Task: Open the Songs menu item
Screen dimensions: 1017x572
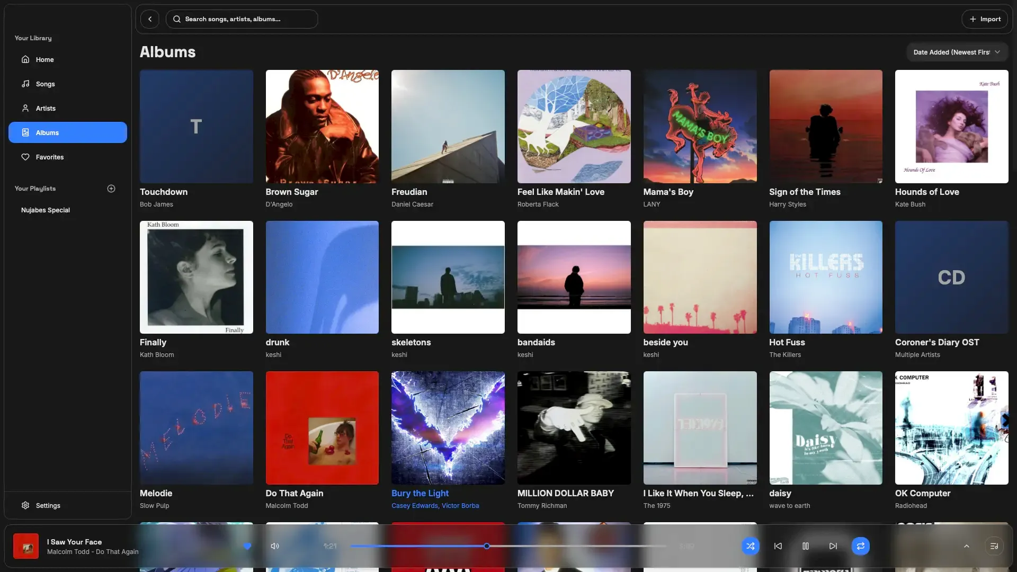Action: pyautogui.click(x=68, y=84)
